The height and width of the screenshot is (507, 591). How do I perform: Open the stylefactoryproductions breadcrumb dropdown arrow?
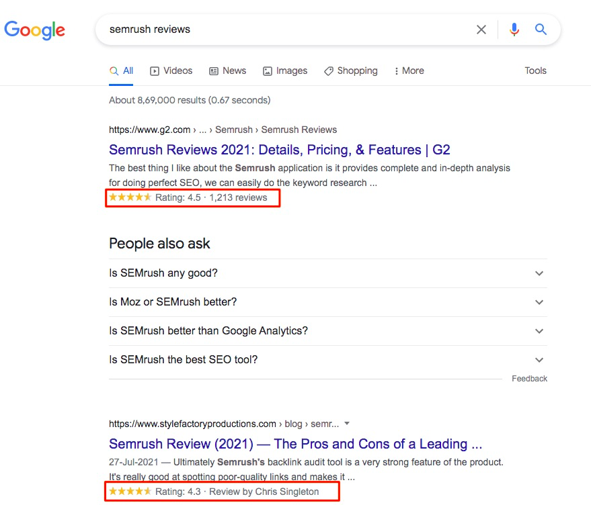click(346, 423)
